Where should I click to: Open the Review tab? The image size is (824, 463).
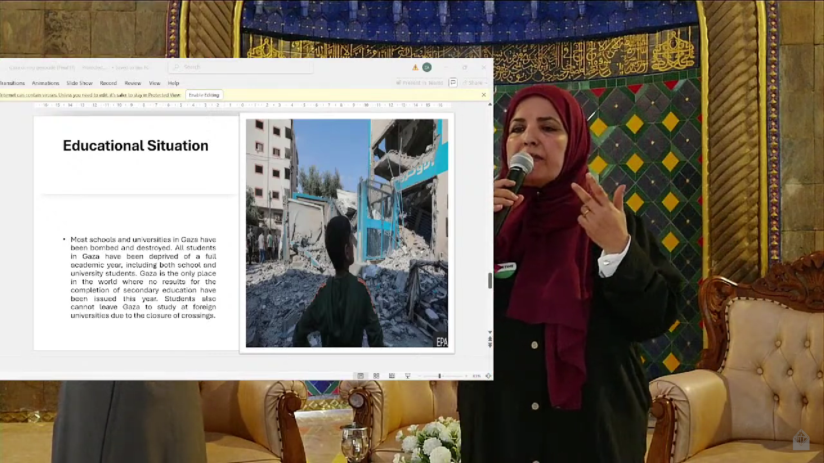coord(133,83)
